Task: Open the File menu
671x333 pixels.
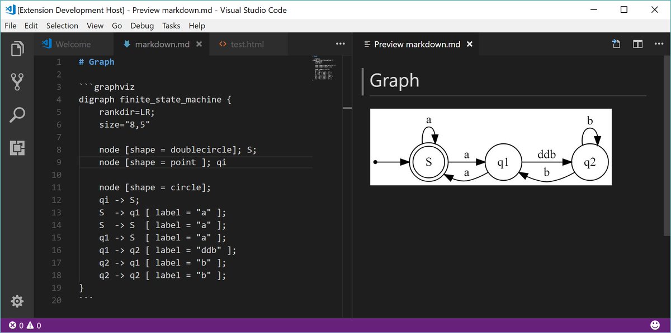Action: 11,26
